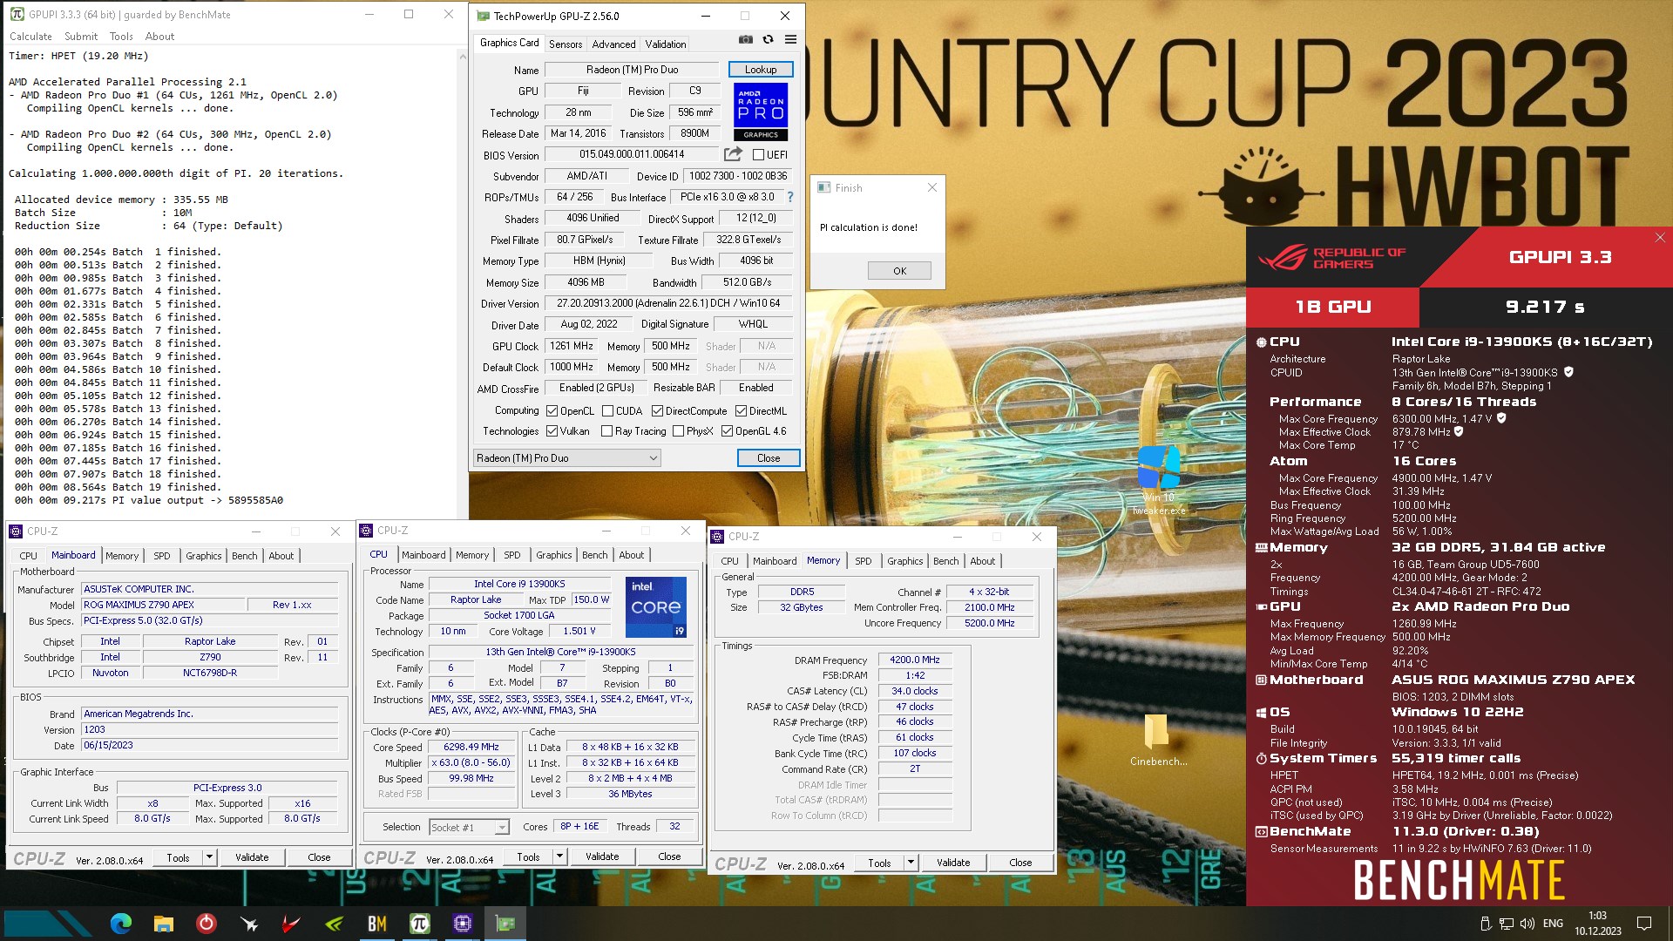Viewport: 1673px width, 941px height.
Task: Open NVIDIA app from the taskbar
Action: (334, 924)
